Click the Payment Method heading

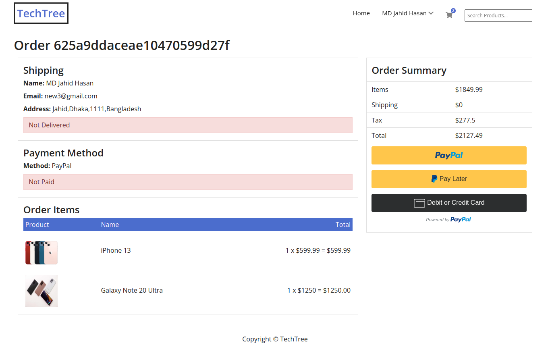point(63,153)
